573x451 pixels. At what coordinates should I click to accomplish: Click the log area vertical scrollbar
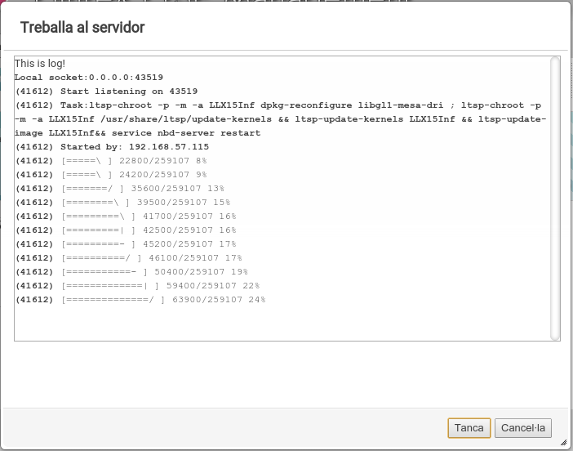point(555,196)
